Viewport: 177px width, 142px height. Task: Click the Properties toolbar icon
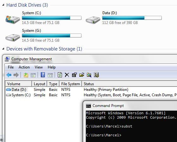tap(74, 75)
